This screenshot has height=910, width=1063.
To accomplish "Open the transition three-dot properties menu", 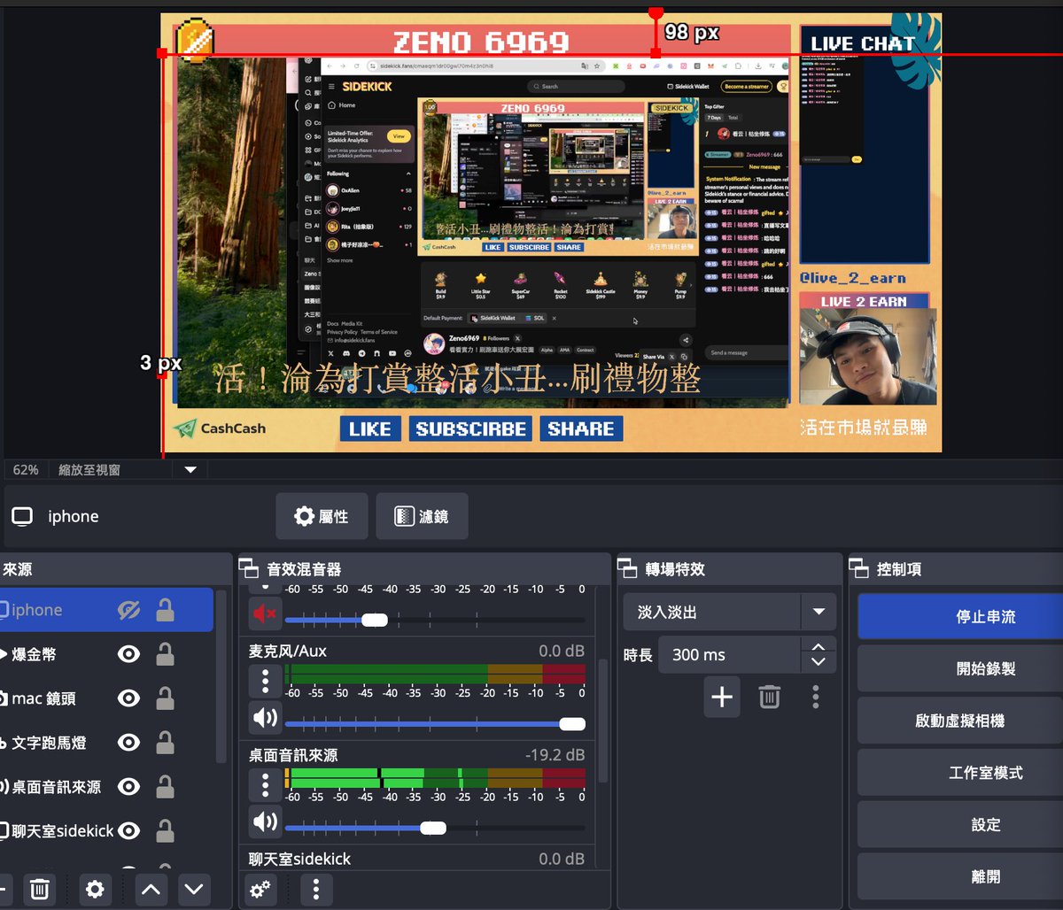I will 815,697.
